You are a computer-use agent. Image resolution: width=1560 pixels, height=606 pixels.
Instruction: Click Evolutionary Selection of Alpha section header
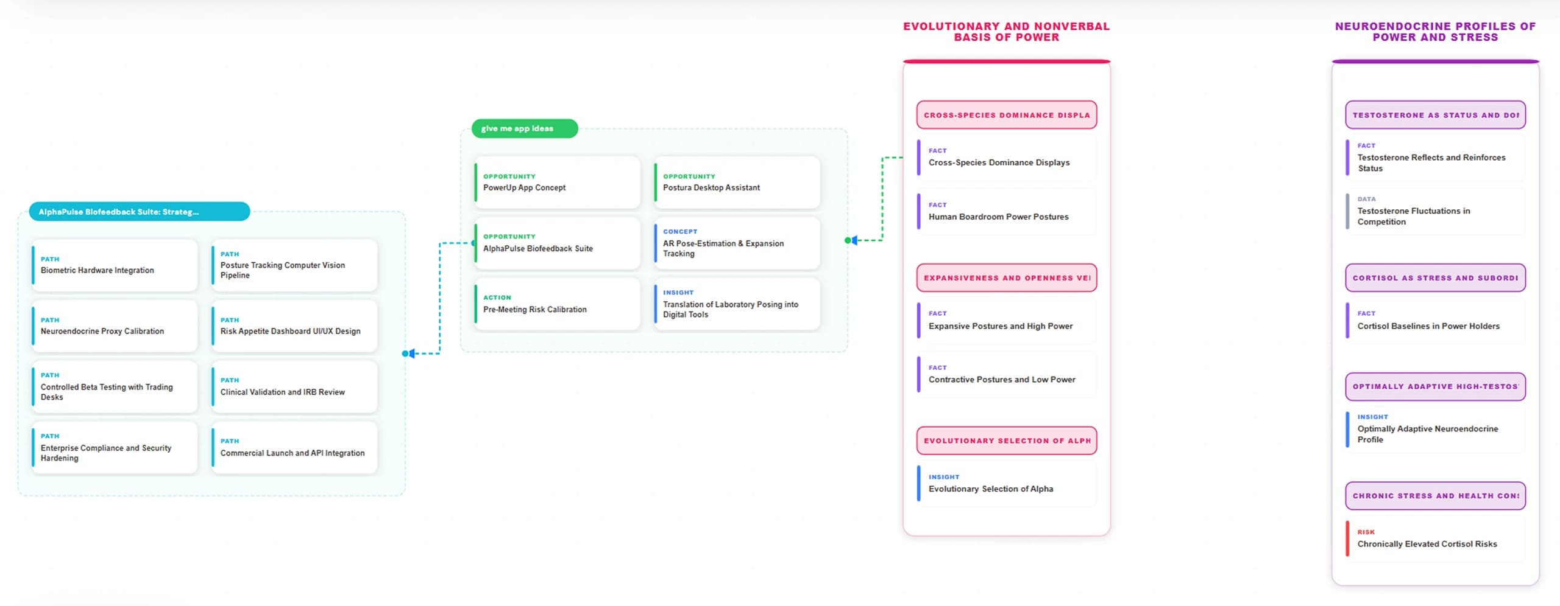pos(1007,441)
